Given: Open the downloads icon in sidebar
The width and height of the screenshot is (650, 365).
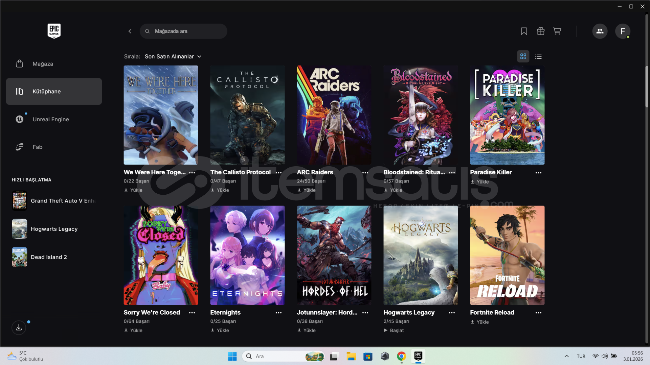Looking at the screenshot, I should [x=19, y=327].
